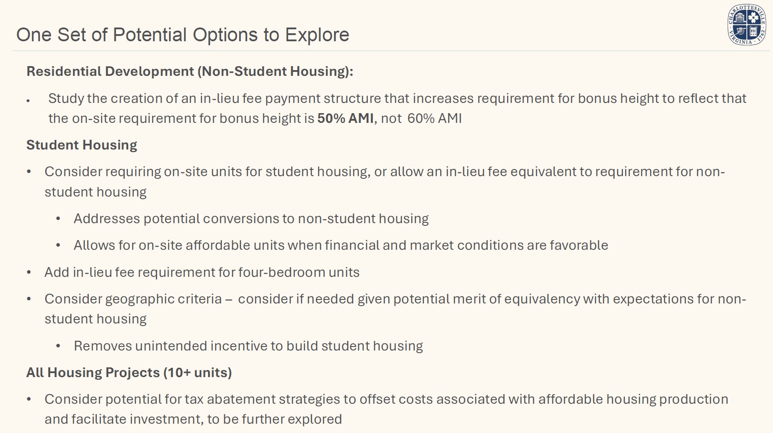Click the "Consider geographic criteria" bullet text
The height and width of the screenshot is (433, 773).
point(395,299)
